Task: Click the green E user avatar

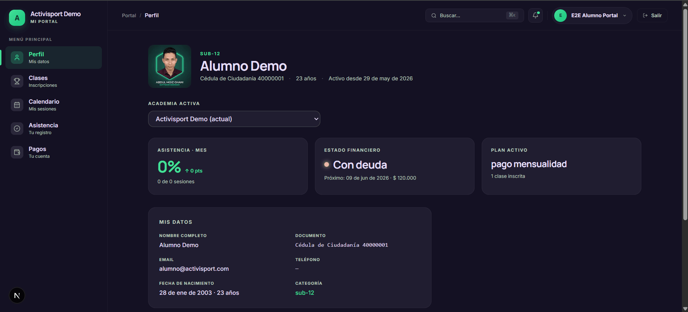Action: (560, 15)
